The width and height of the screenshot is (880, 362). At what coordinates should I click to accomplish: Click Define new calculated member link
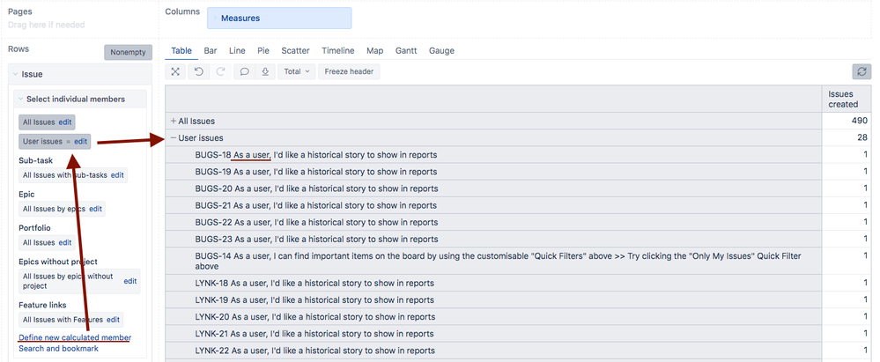click(x=75, y=337)
